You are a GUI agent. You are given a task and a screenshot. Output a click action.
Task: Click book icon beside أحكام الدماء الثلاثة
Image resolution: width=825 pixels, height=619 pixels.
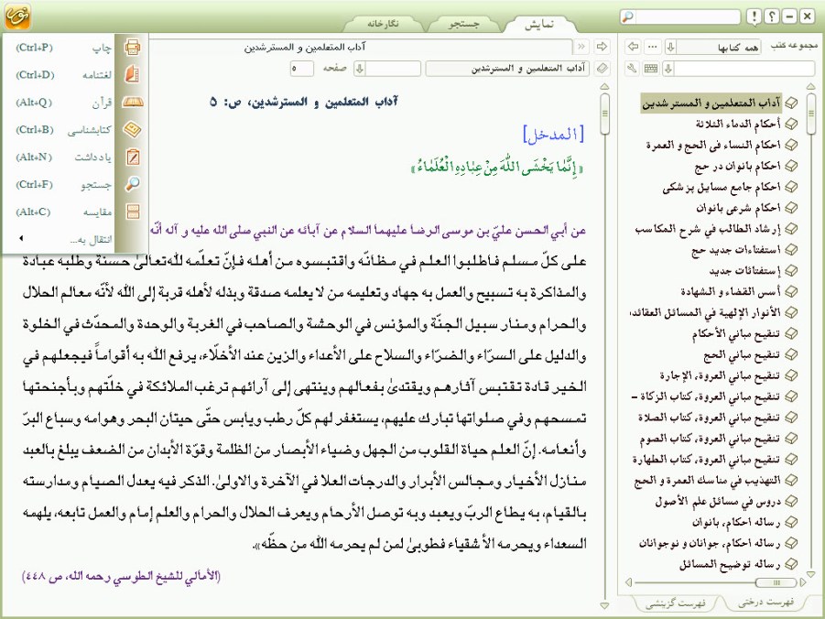[x=791, y=125]
